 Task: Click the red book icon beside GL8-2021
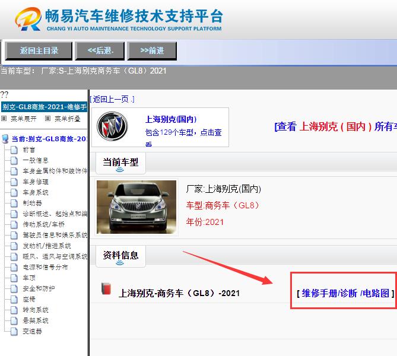point(106,288)
